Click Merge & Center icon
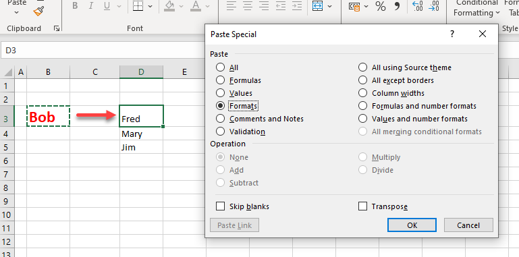Image resolution: width=519 pixels, height=257 pixels. pyautogui.click(x=317, y=5)
